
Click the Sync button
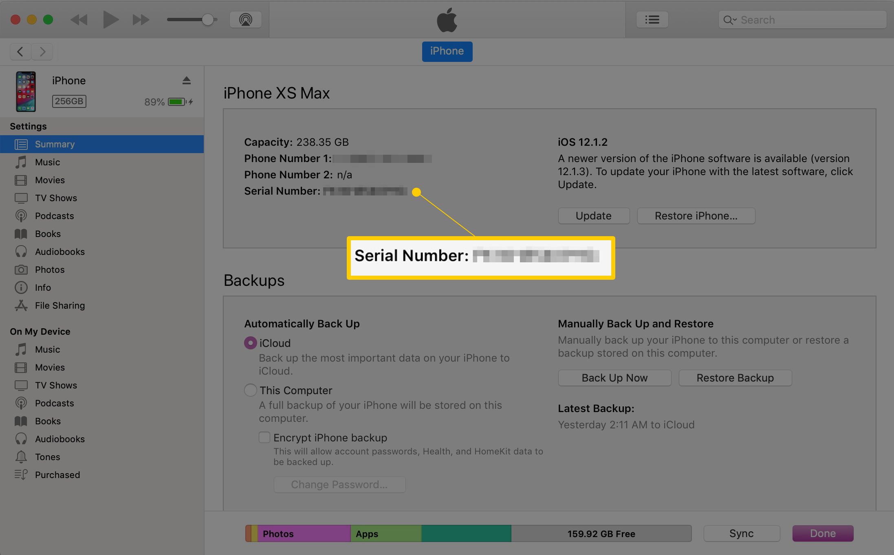tap(742, 533)
